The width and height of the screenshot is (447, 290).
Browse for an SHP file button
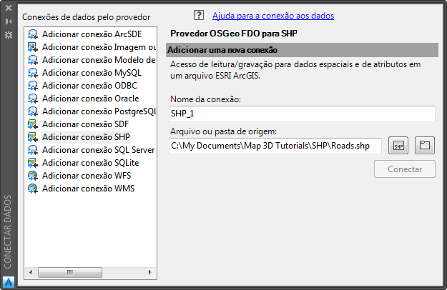tap(398, 146)
